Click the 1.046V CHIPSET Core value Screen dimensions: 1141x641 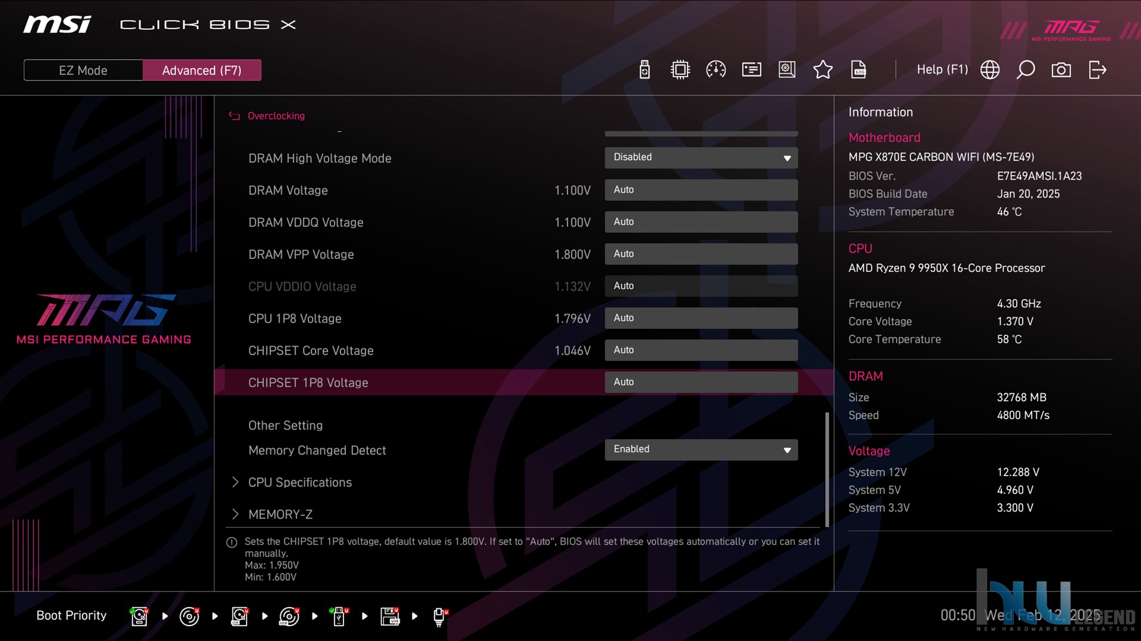(x=572, y=351)
